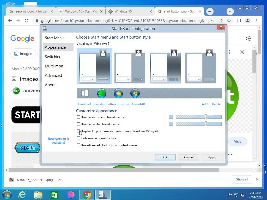Open File Explorer from taskbar
Image resolution: width=267 pixels, height=200 pixels.
[x=38, y=195]
